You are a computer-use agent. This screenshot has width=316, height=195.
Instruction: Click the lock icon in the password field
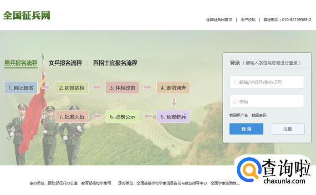click(235, 102)
